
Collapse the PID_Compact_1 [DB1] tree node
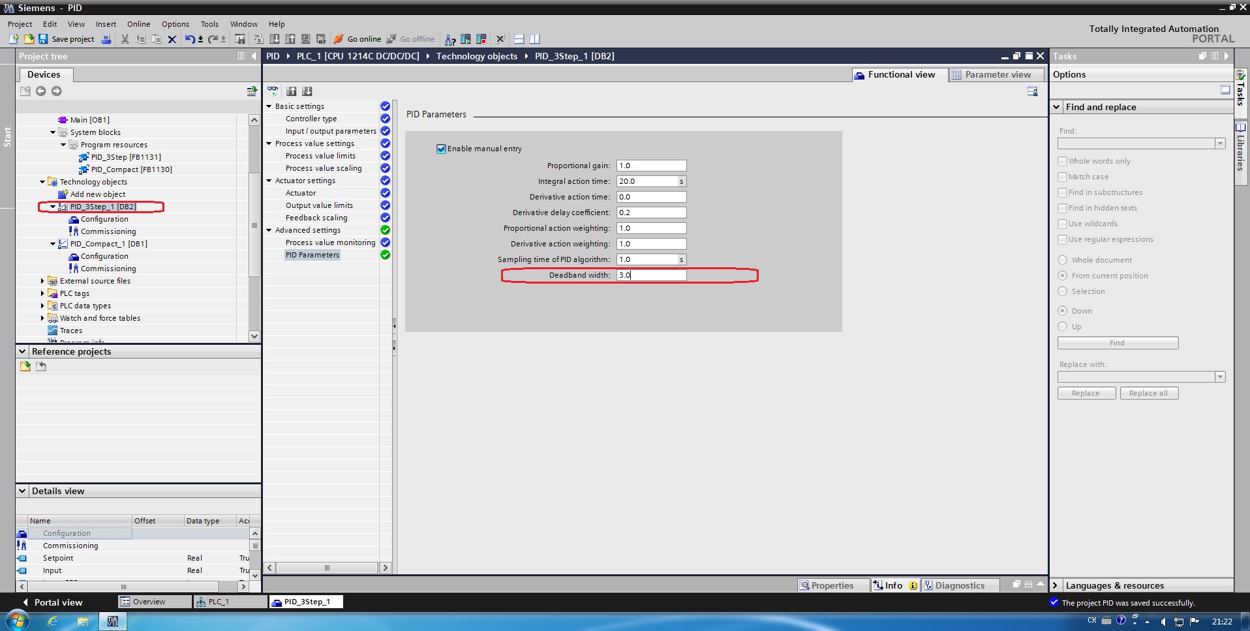pos(53,244)
